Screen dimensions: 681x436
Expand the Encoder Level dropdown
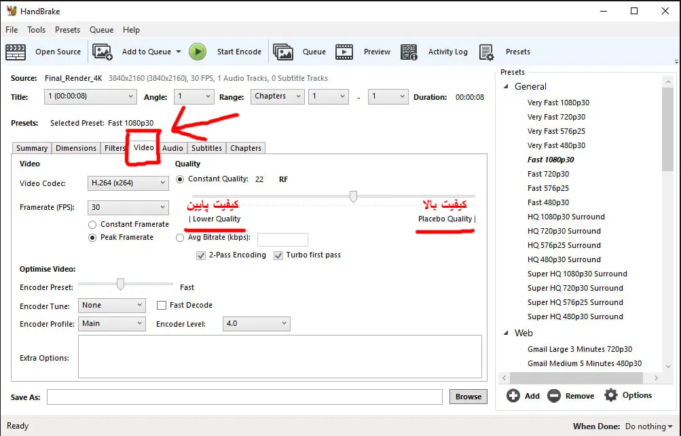(256, 323)
